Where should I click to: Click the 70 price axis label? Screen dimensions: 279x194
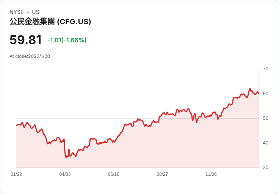[266, 69]
